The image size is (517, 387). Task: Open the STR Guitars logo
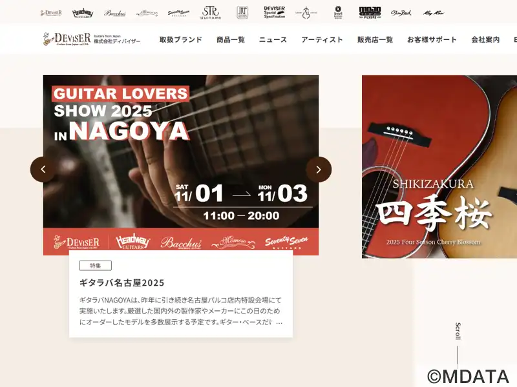pyautogui.click(x=211, y=12)
